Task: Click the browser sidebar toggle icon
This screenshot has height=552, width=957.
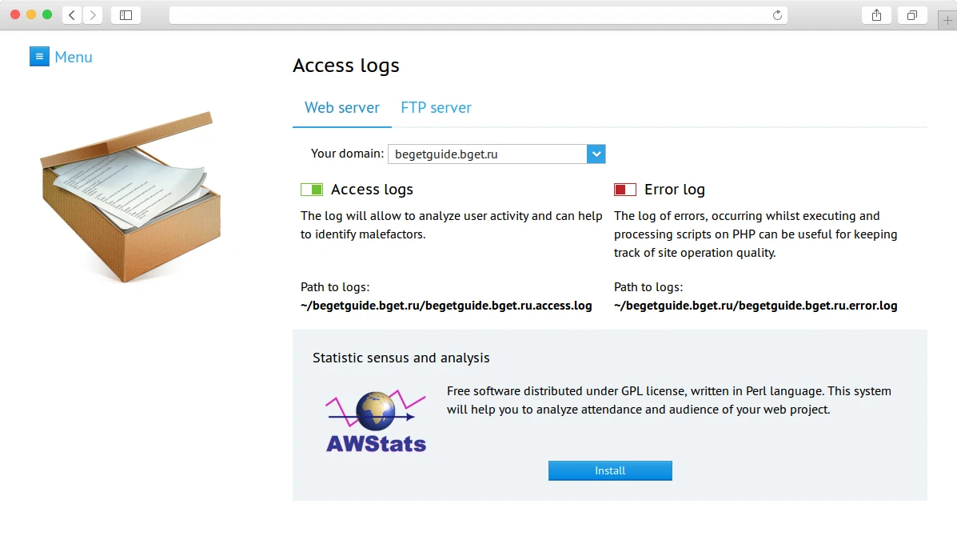Action: coord(126,14)
